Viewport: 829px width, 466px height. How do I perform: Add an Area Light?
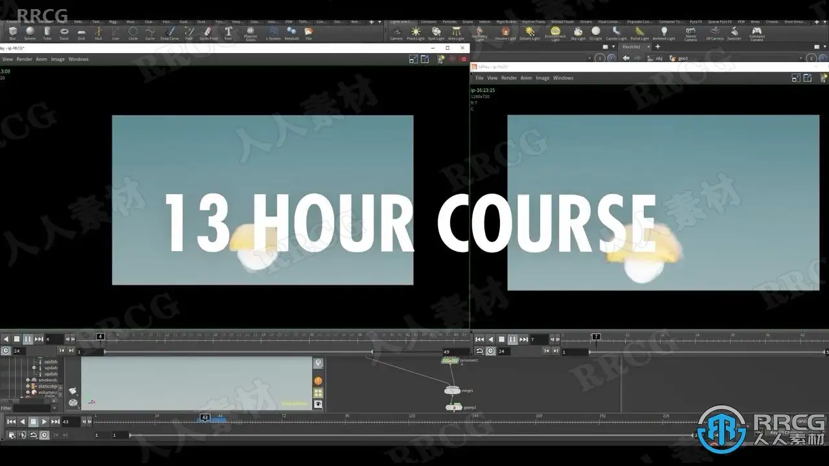(x=457, y=32)
